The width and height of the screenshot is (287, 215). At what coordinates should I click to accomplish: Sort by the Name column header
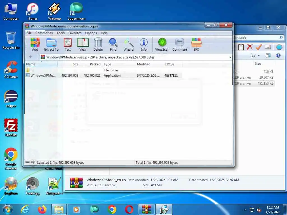click(41, 64)
